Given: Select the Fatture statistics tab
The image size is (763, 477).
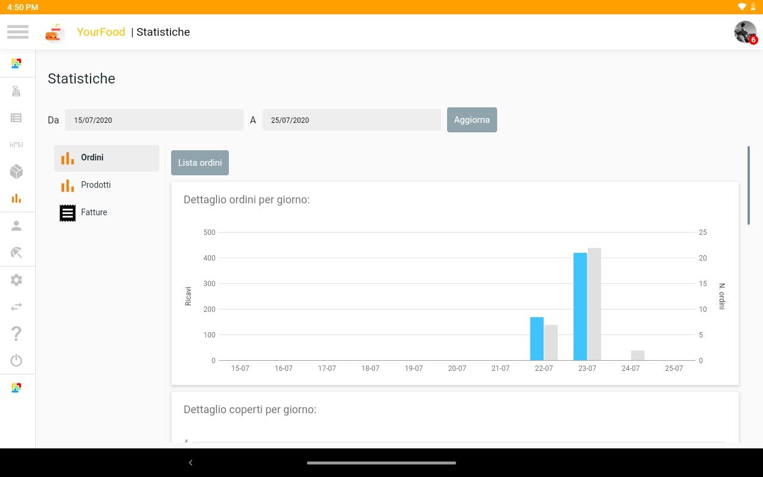Looking at the screenshot, I should (x=107, y=213).
